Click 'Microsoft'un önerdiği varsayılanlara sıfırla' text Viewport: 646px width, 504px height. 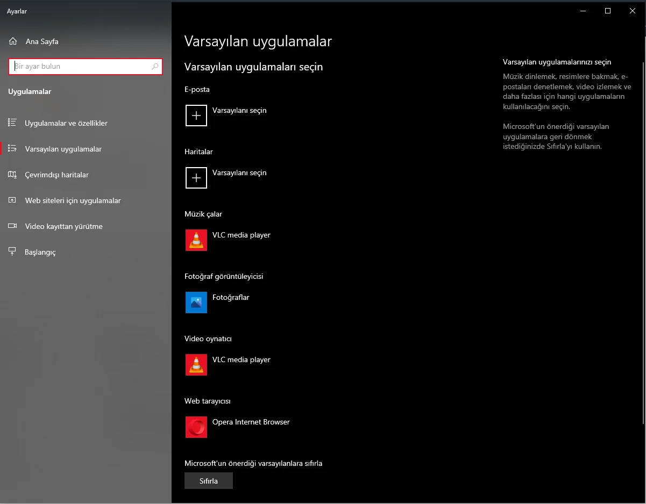253,463
